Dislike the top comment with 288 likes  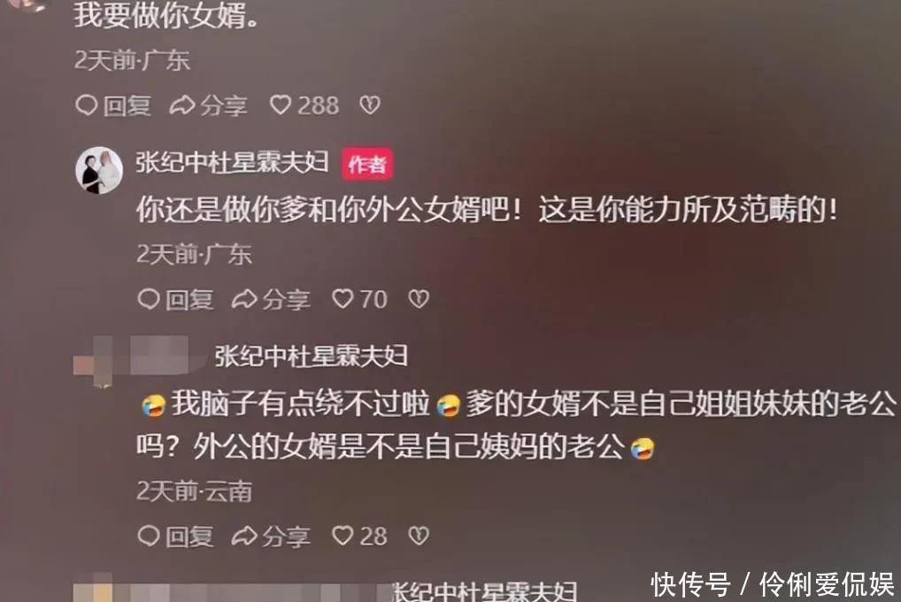[369, 104]
